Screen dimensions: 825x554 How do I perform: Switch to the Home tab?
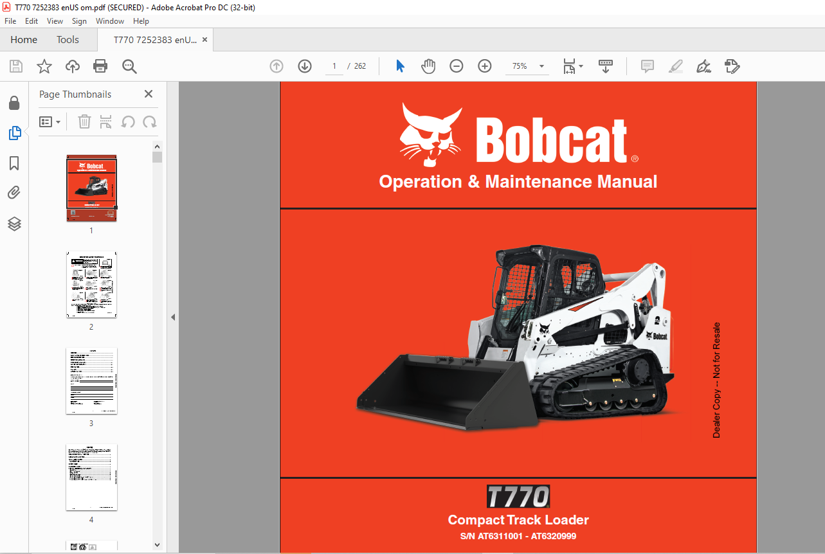(24, 40)
